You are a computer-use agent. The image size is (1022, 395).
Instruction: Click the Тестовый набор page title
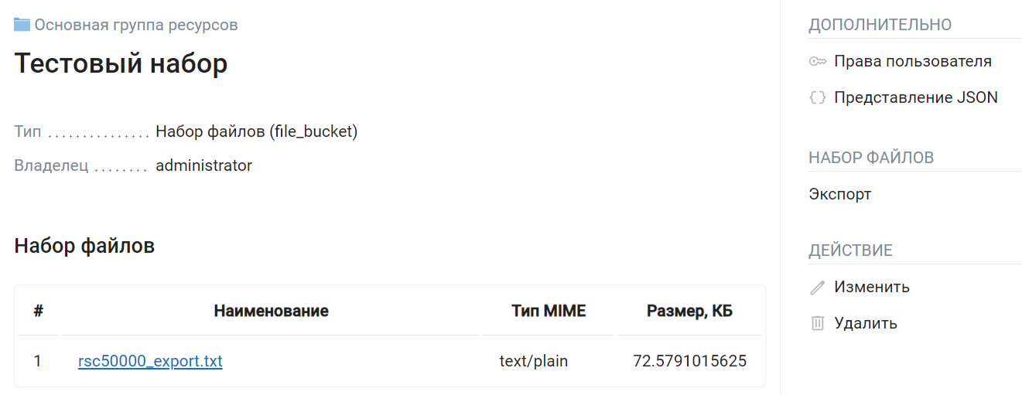(x=121, y=63)
